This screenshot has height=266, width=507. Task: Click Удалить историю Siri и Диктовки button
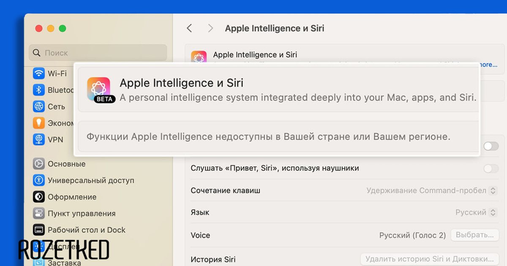coord(429,259)
